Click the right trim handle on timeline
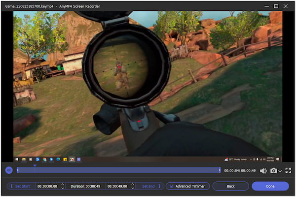Viewport: 296px width, 197px height. 220,170
